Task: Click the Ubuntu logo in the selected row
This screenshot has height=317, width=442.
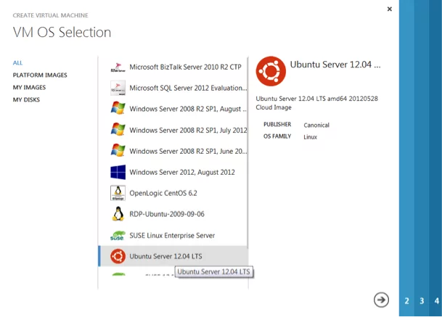Action: [x=118, y=256]
